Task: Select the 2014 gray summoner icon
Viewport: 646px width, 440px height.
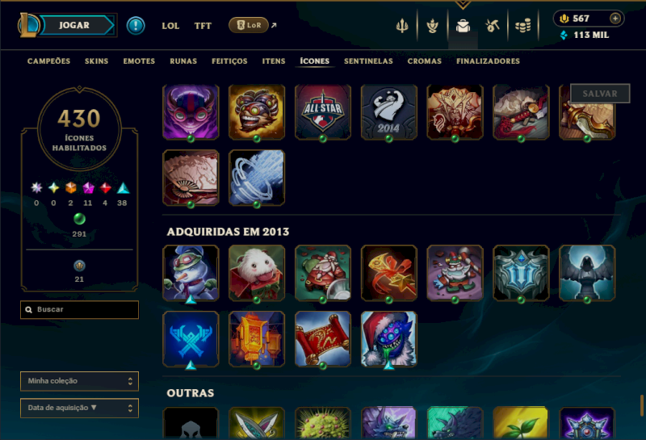Action: click(389, 112)
